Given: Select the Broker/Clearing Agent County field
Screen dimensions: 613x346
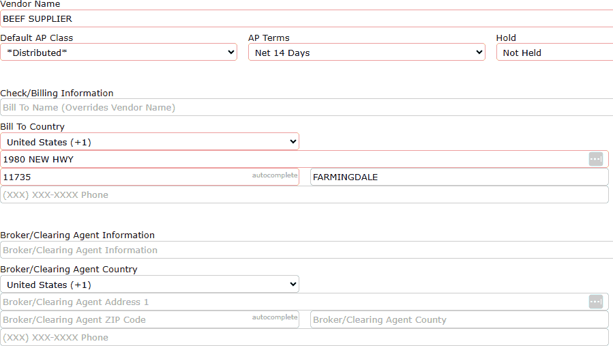Looking at the screenshot, I should pyautogui.click(x=459, y=320).
